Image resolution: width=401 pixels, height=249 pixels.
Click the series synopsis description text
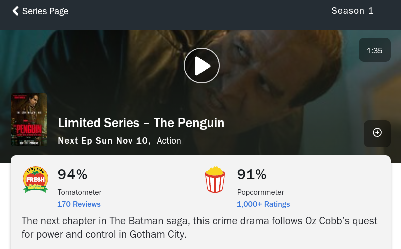[199, 227]
